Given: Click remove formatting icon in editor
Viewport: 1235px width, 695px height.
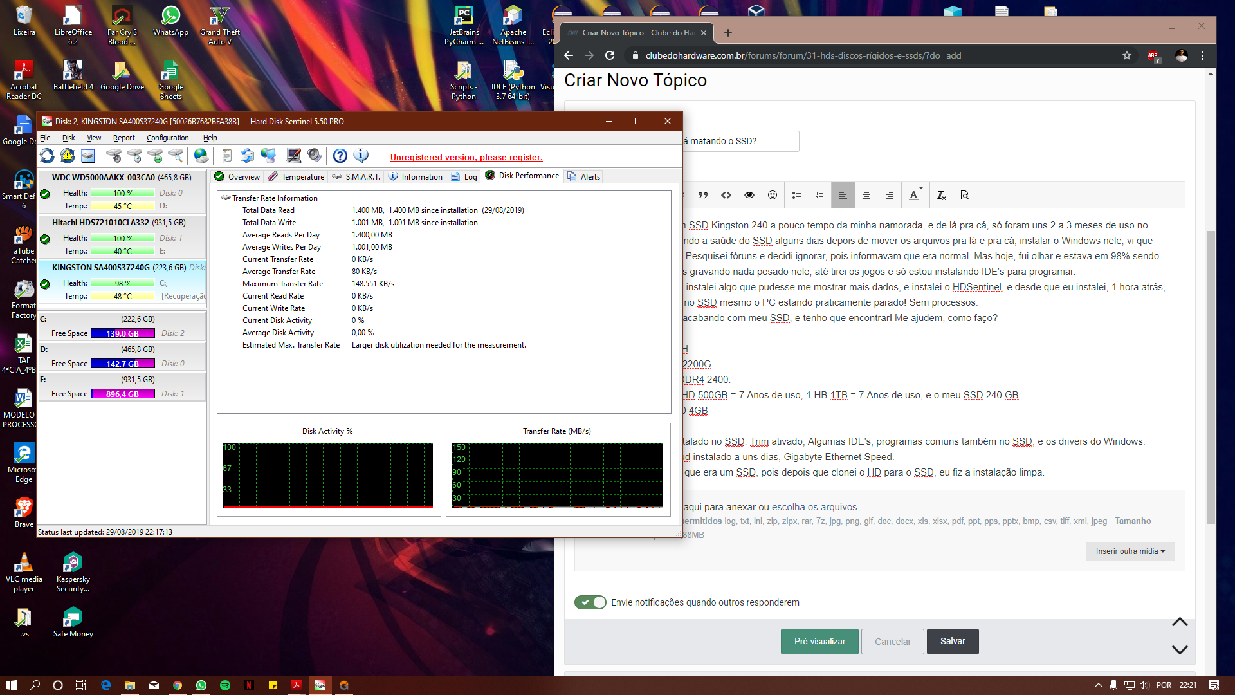Looking at the screenshot, I should pos(941,195).
